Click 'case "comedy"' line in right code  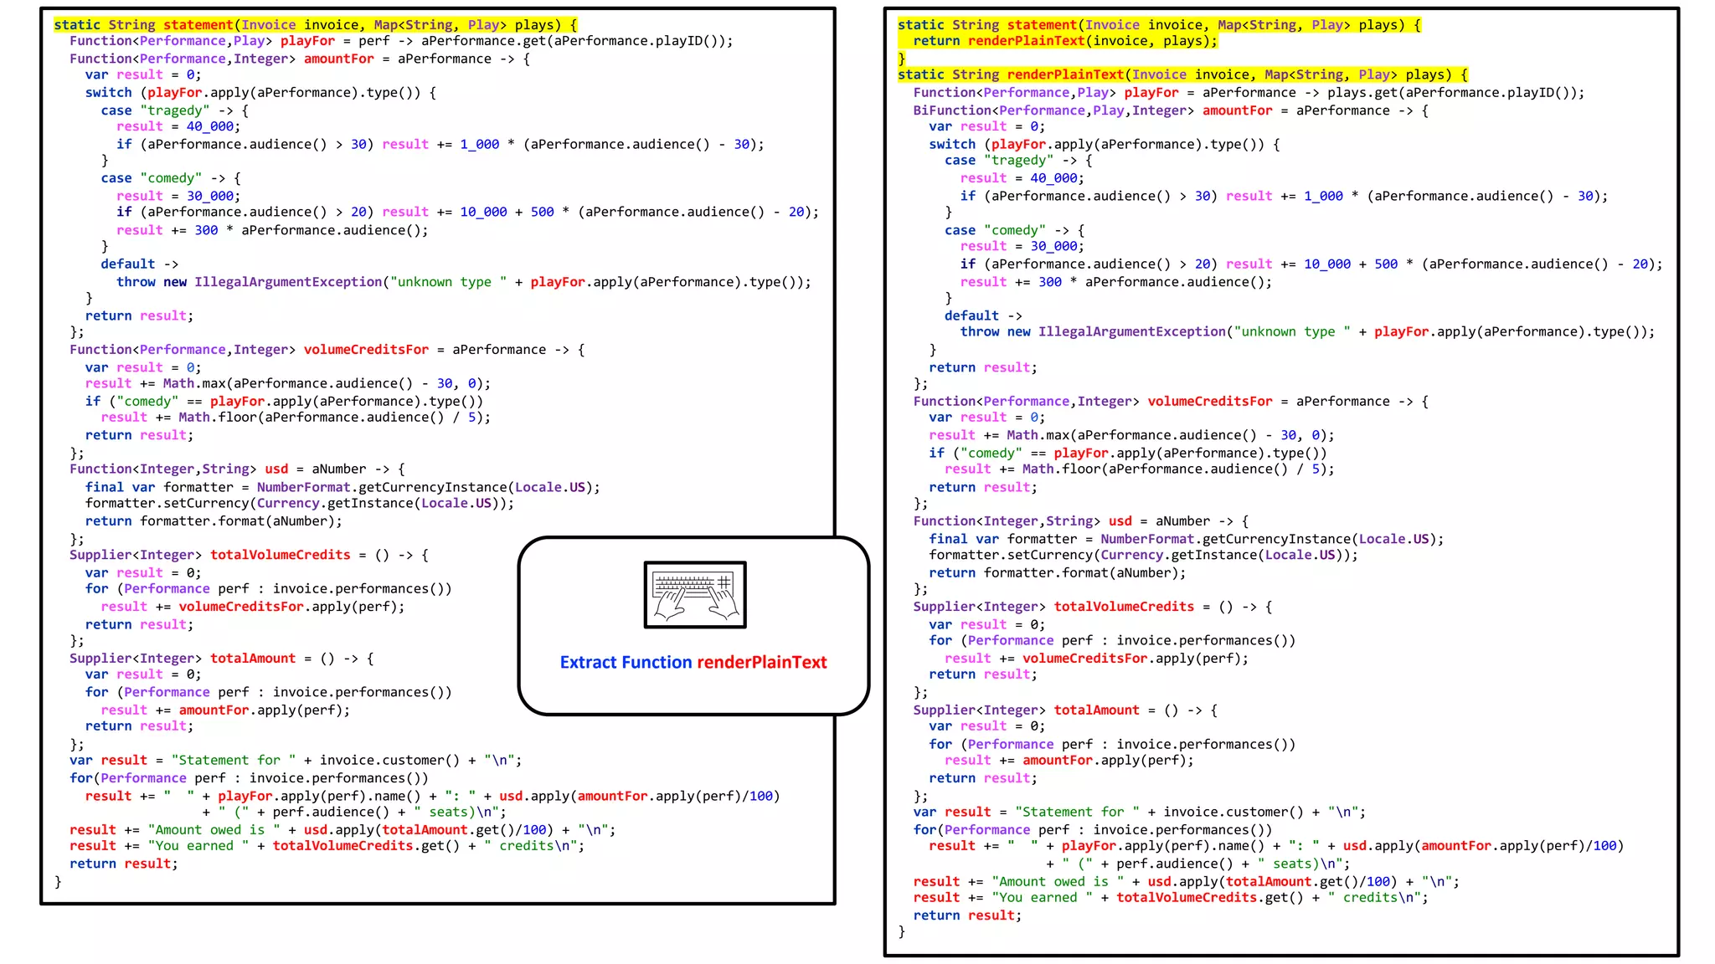tap(1014, 230)
